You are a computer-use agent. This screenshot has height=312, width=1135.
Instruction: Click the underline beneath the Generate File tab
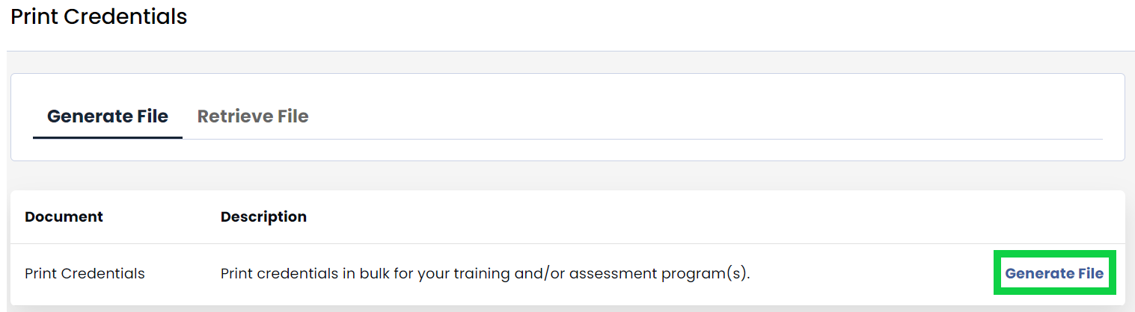108,137
